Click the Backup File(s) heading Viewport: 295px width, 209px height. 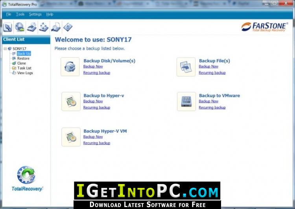[214, 61]
